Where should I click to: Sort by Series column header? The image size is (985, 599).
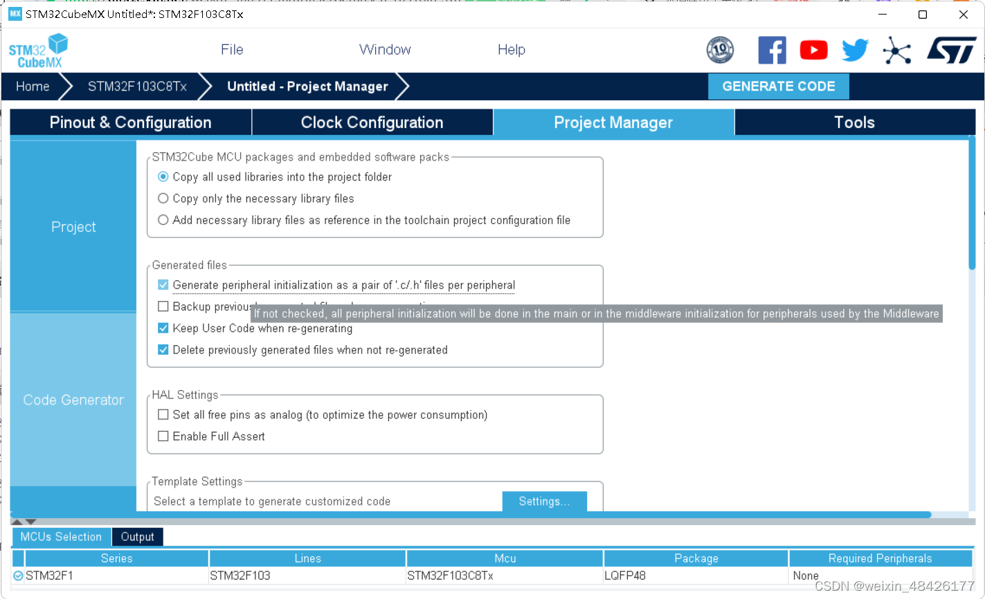116,558
